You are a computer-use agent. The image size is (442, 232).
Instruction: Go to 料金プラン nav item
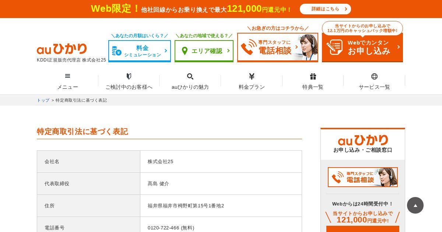[x=252, y=87]
